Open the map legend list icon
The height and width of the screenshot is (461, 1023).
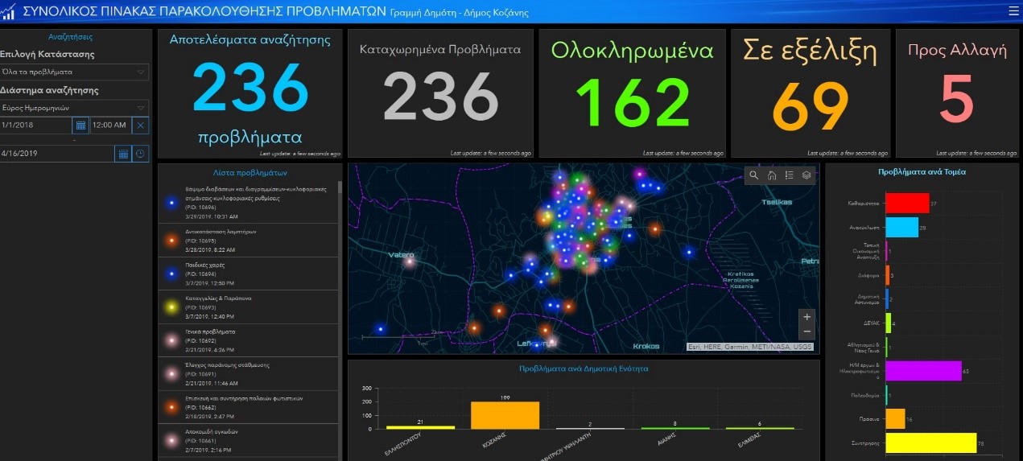pyautogui.click(x=789, y=175)
